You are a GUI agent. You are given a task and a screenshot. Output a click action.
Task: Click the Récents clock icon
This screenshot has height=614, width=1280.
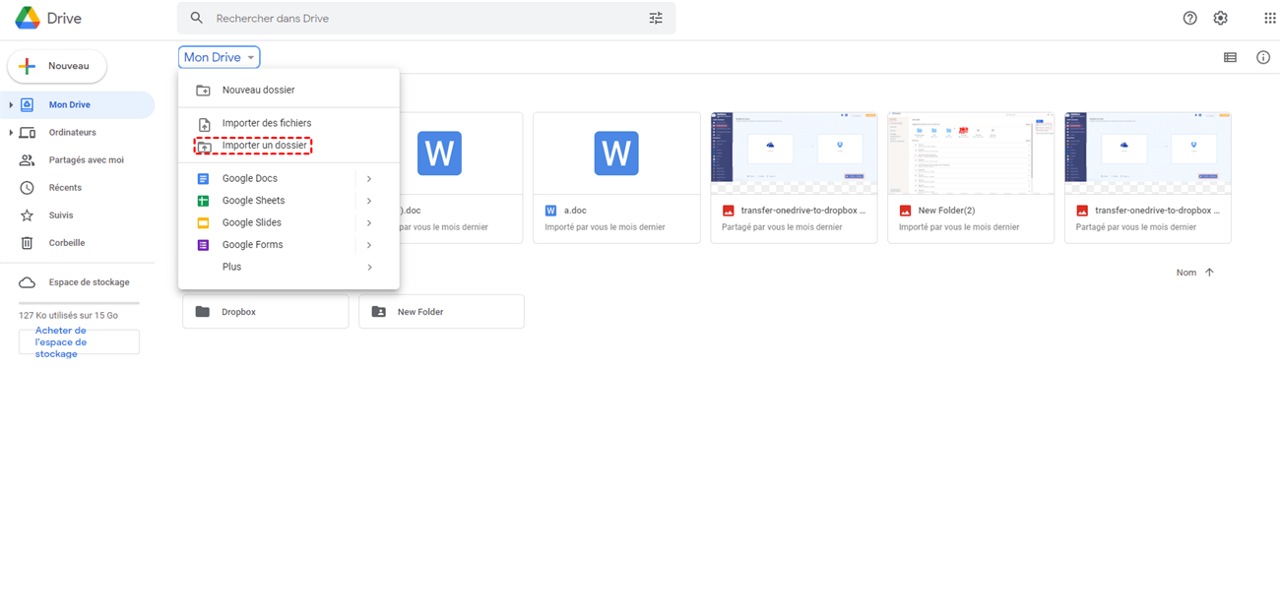tap(28, 187)
